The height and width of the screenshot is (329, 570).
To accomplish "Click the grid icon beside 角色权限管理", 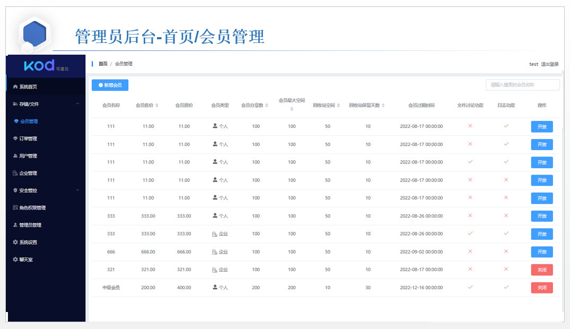I will (x=15, y=207).
